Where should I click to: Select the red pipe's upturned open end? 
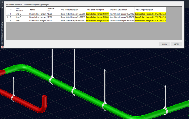[44, 97]
